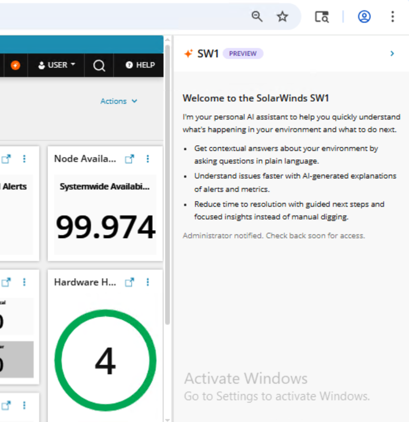Click the green hardware health ring showing 4
The image size is (409, 422).
pos(106,360)
